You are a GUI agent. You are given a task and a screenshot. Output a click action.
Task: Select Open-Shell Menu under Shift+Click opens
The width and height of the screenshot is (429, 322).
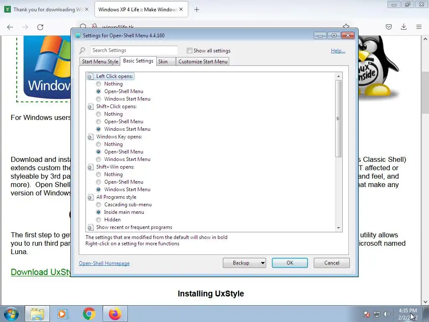click(98, 122)
